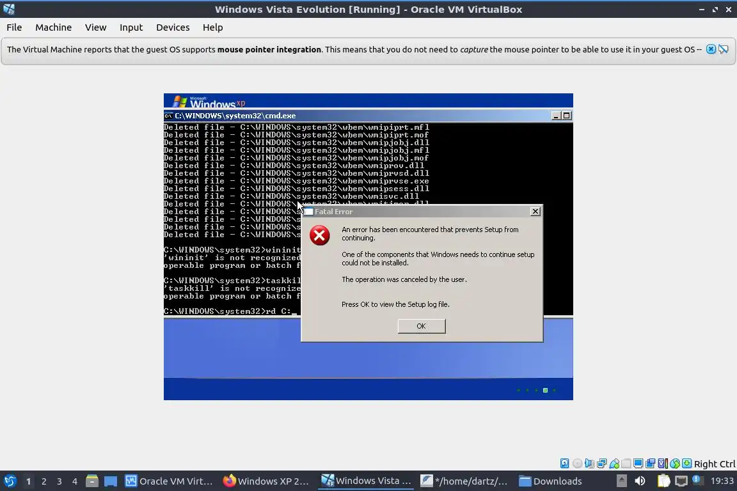Viewport: 737px width, 491px height.
Task: Click the Windows XP logo on setup screen
Action: pos(209,102)
